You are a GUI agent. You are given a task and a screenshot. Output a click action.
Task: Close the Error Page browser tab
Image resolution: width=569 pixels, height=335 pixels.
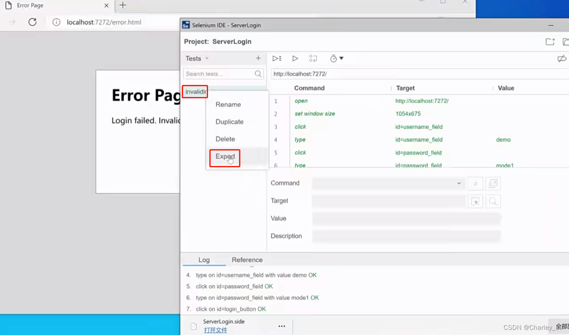point(106,6)
